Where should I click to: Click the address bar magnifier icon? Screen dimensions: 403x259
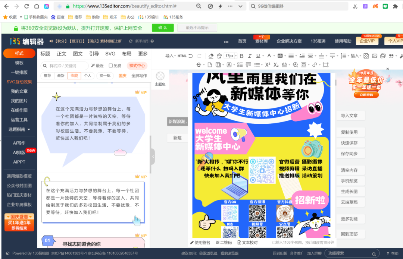[199, 6]
